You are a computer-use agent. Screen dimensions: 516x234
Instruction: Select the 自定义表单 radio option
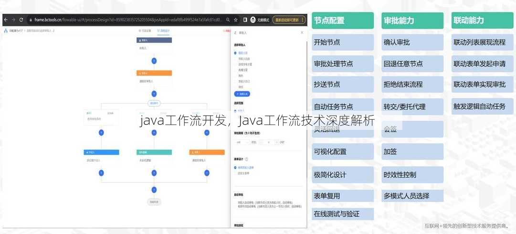(242, 173)
